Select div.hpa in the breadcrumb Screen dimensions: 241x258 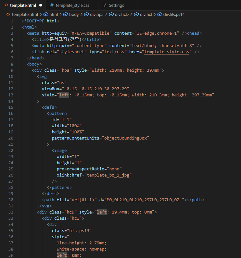coord(97,15)
